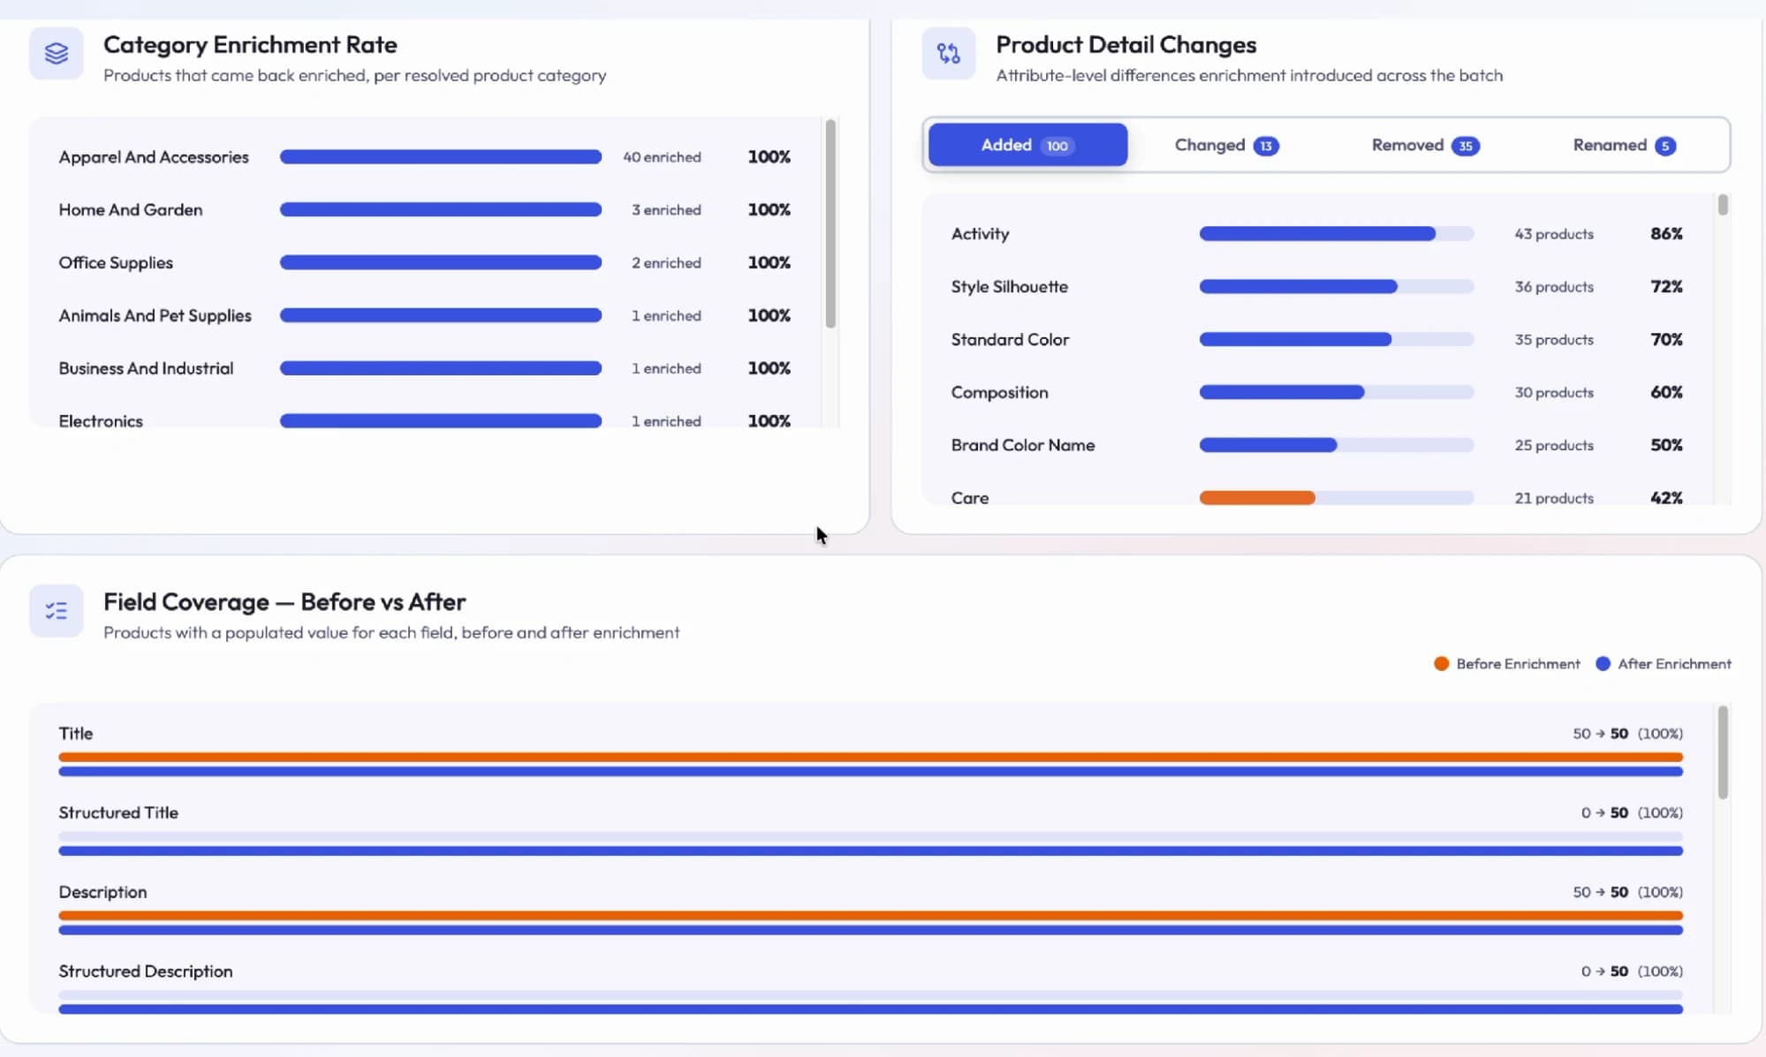Click the After Enrichment legend dot

click(1603, 664)
